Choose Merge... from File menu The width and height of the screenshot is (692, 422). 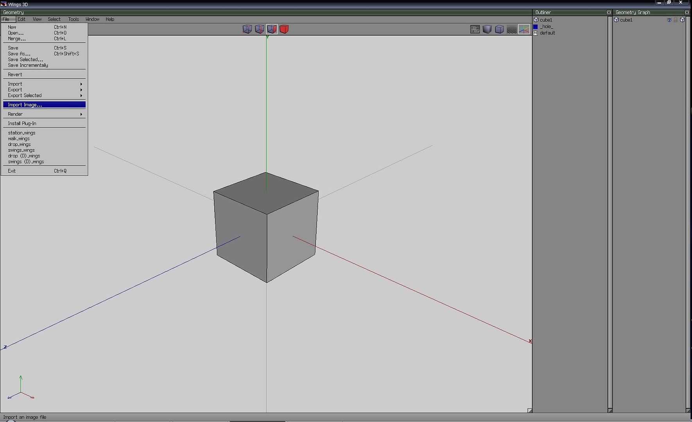pyautogui.click(x=44, y=39)
